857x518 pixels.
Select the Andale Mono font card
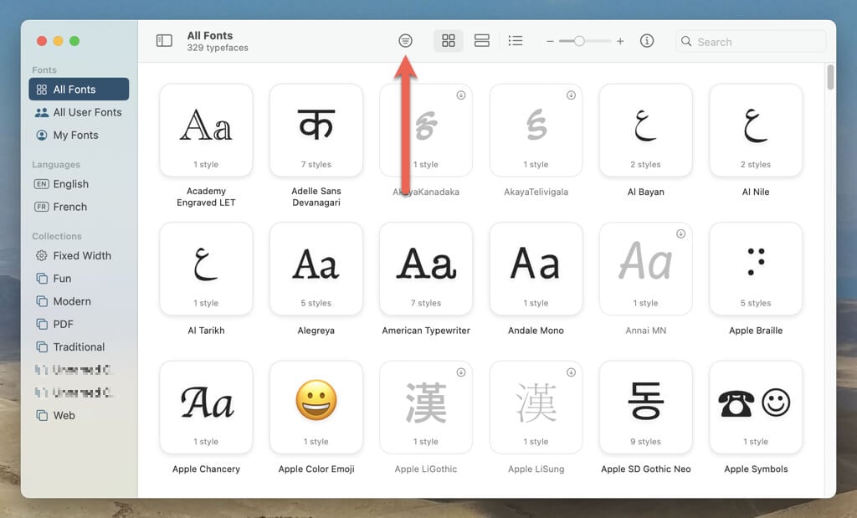[x=536, y=269]
